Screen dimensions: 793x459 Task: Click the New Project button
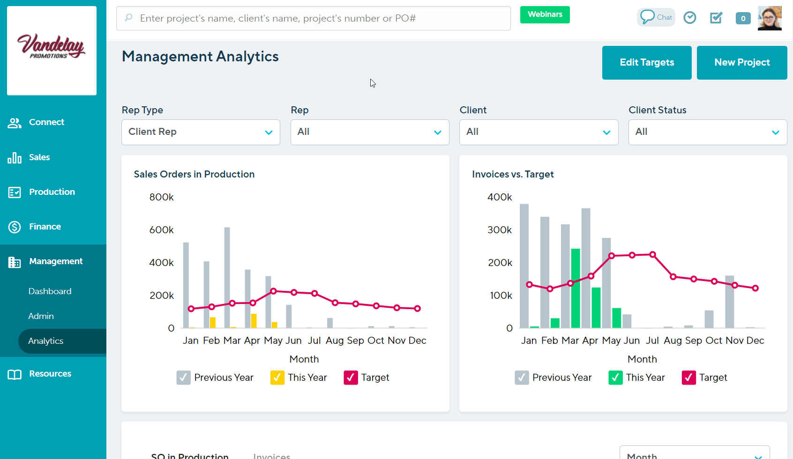tap(742, 62)
